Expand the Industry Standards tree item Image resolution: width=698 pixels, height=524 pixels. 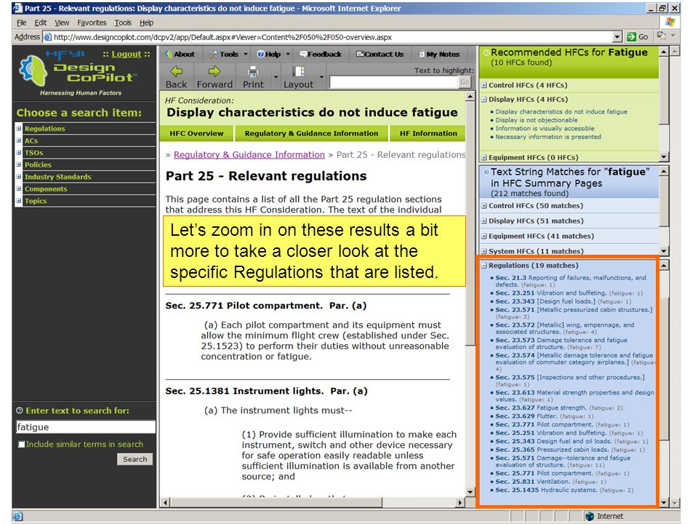(x=19, y=176)
